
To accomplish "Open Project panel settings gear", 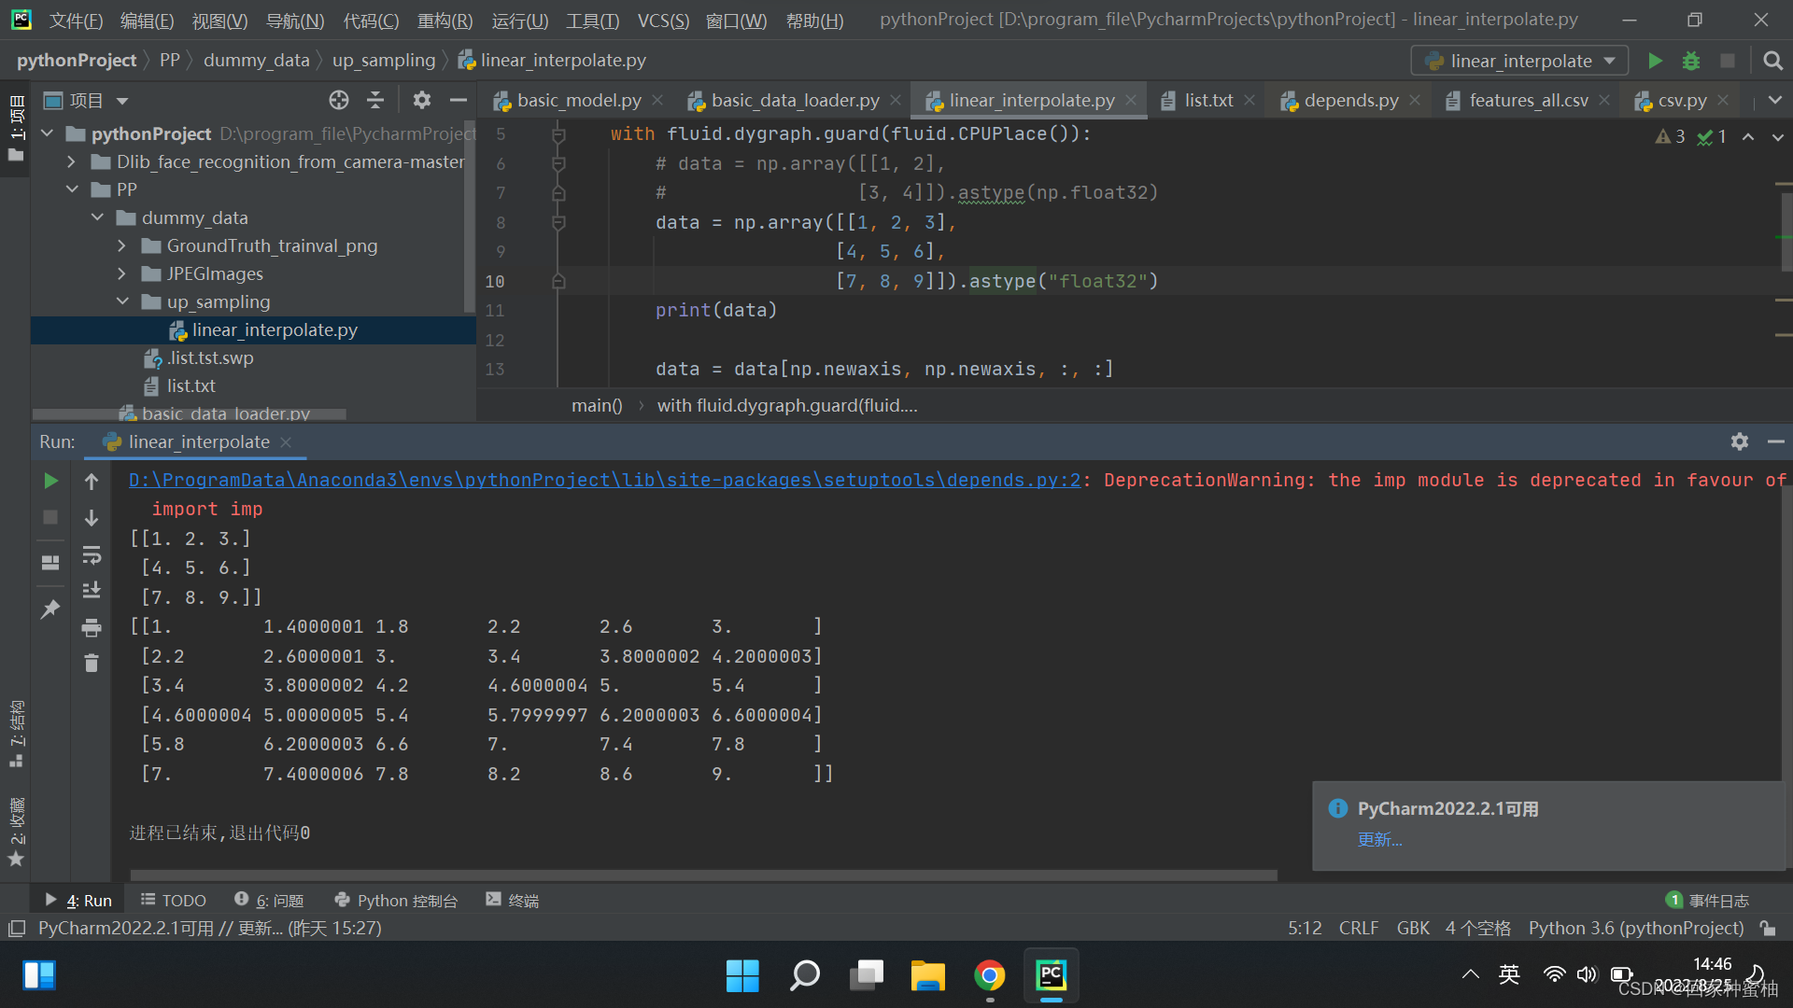I will (x=422, y=100).
